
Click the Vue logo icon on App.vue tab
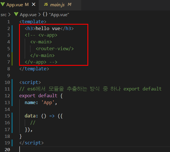(3, 4)
